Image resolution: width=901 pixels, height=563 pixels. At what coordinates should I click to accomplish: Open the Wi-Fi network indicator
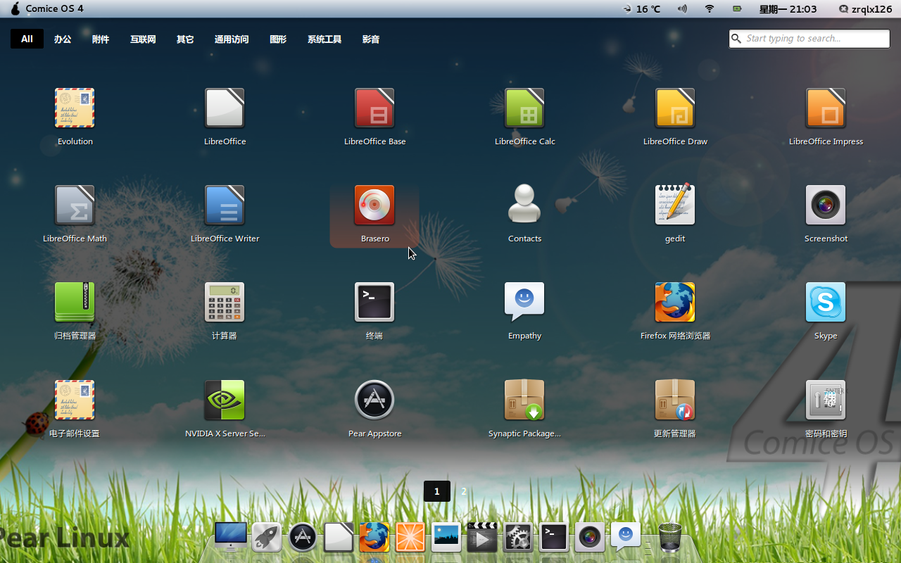pos(710,9)
